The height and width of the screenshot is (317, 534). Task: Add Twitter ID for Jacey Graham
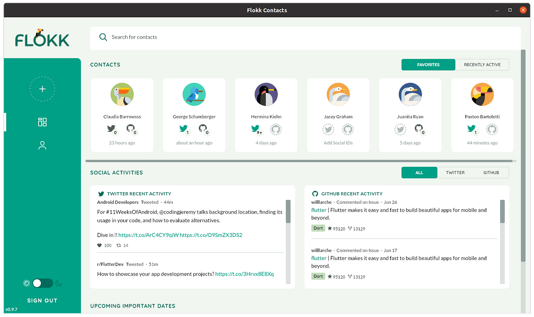[328, 129]
